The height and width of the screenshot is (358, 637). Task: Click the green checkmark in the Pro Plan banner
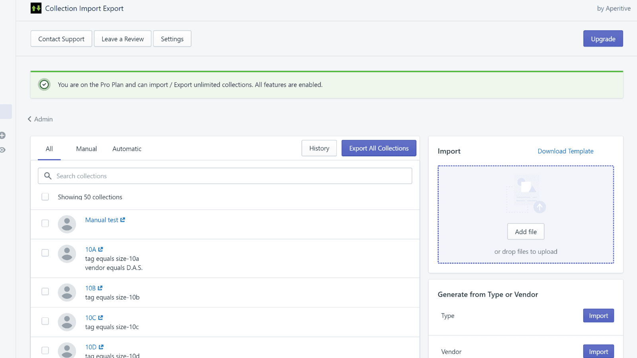[44, 84]
